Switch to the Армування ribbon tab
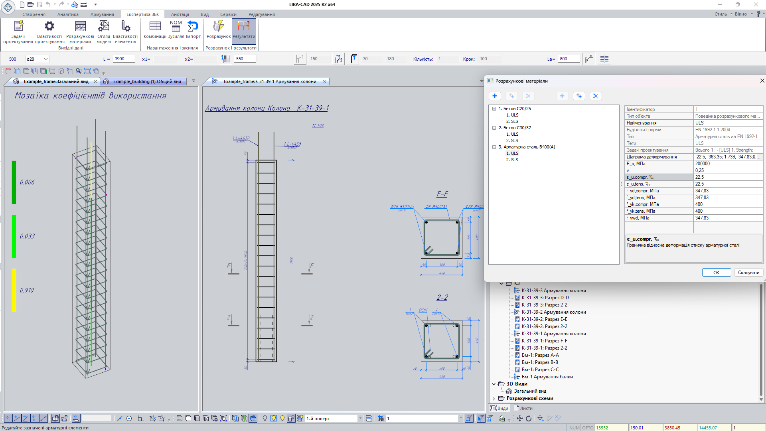The width and height of the screenshot is (766, 431). click(102, 14)
